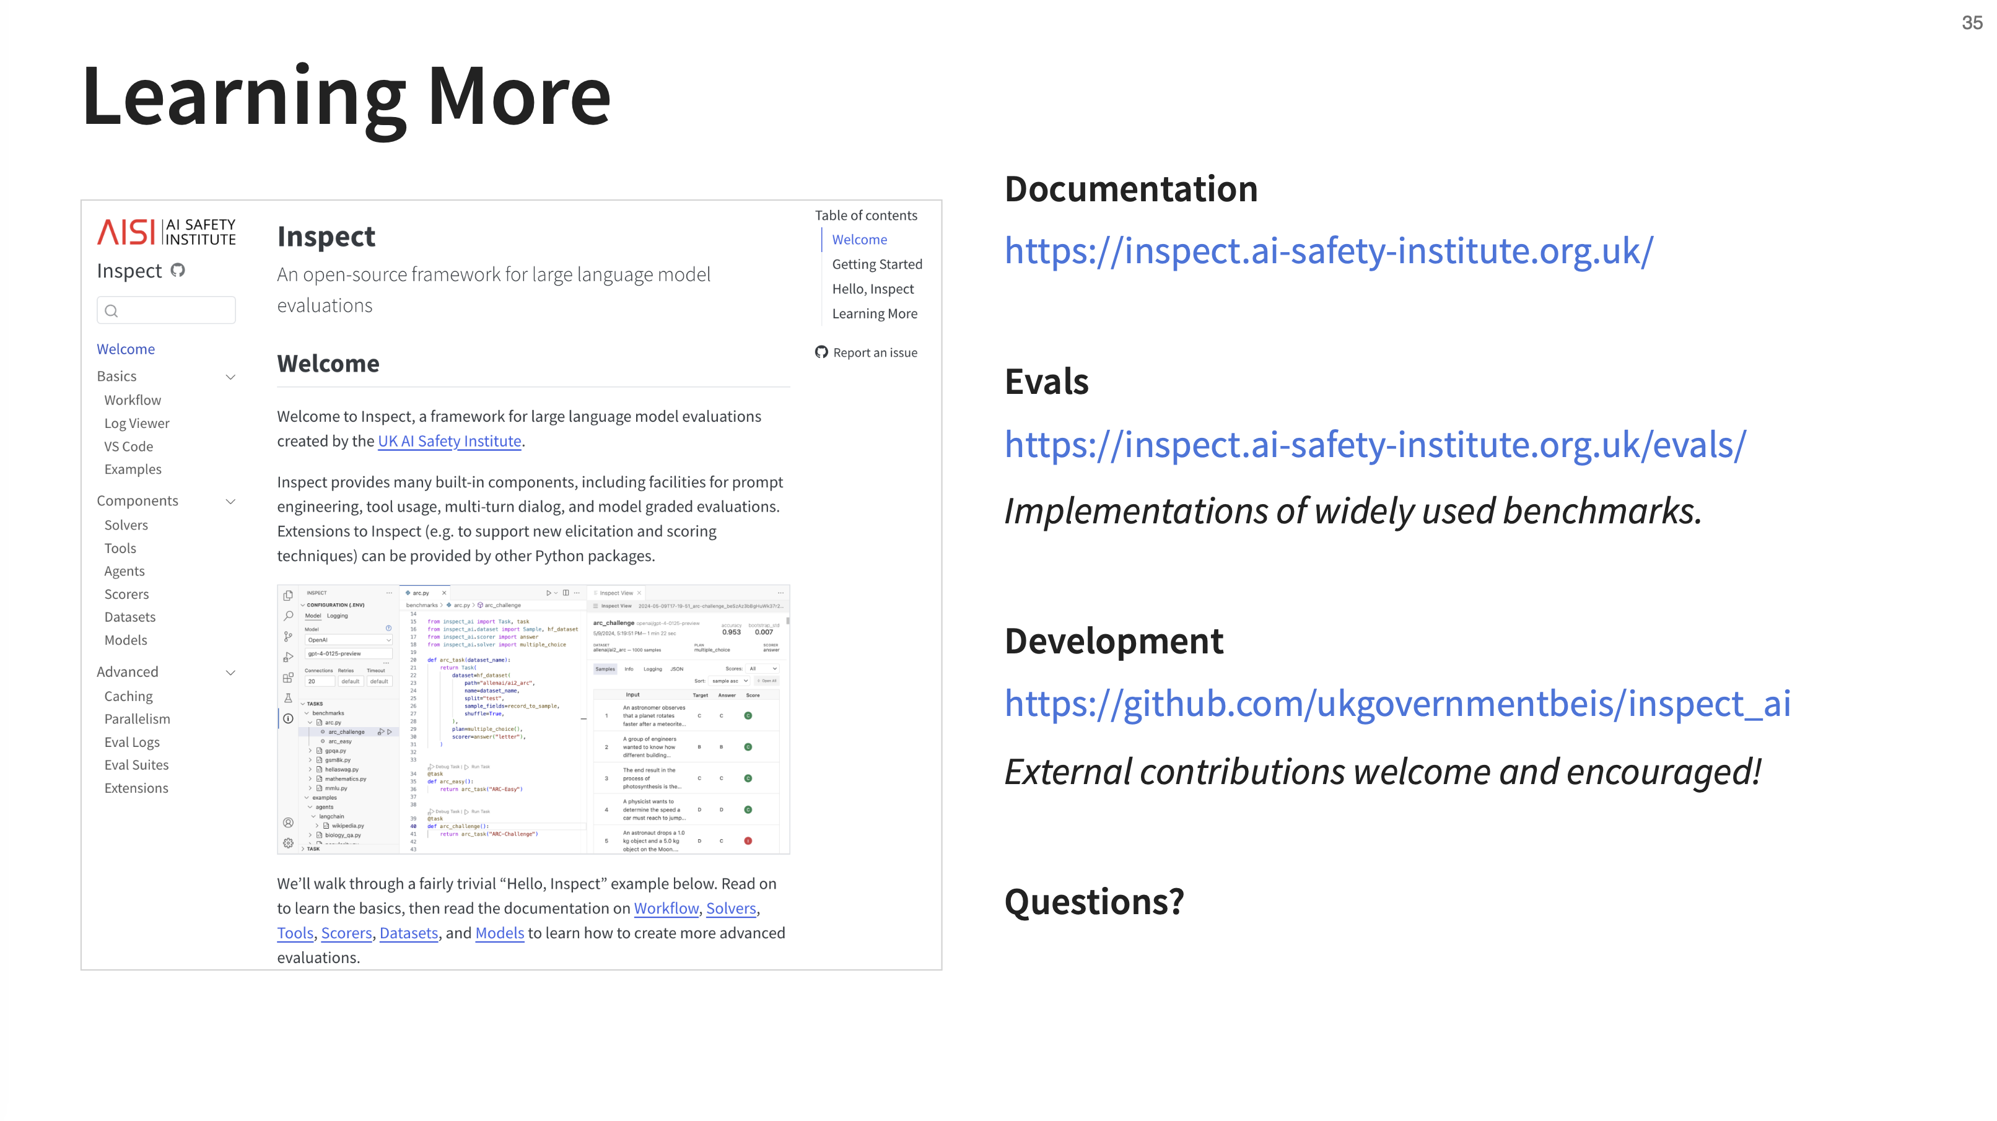
Task: Click the 'Evals' heading on the slide
Action: pos(1047,382)
